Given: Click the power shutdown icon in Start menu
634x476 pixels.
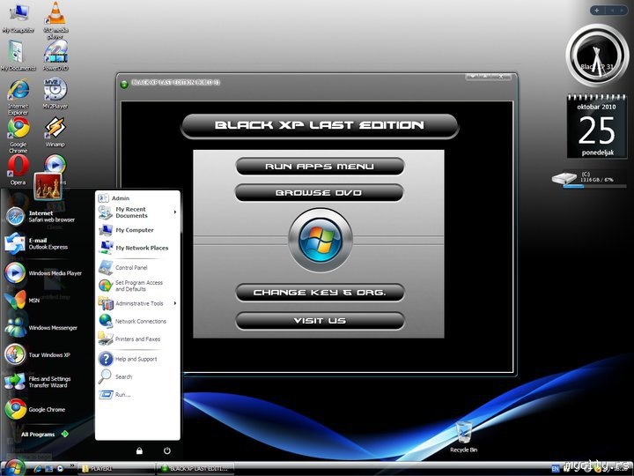Looking at the screenshot, I should click(x=167, y=450).
